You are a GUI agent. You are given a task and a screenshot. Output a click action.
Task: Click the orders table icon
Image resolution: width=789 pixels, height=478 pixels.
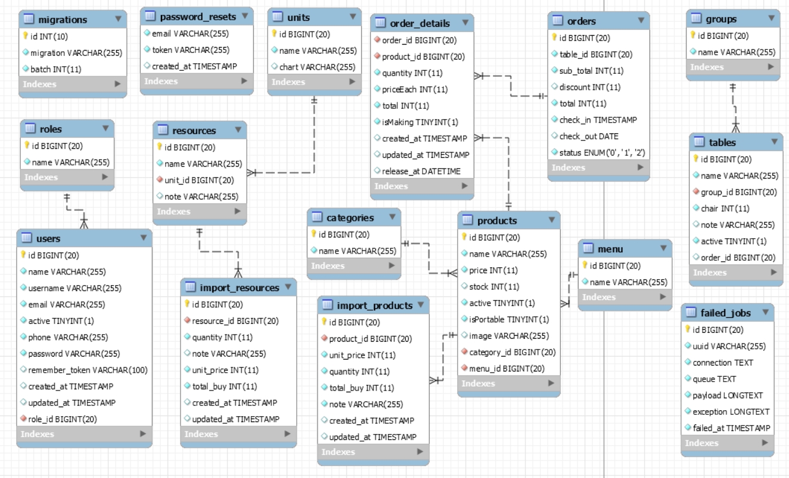tap(558, 21)
